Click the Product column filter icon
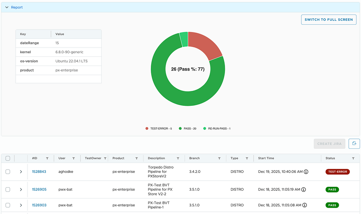The height and width of the screenshot is (214, 361). 136,159
